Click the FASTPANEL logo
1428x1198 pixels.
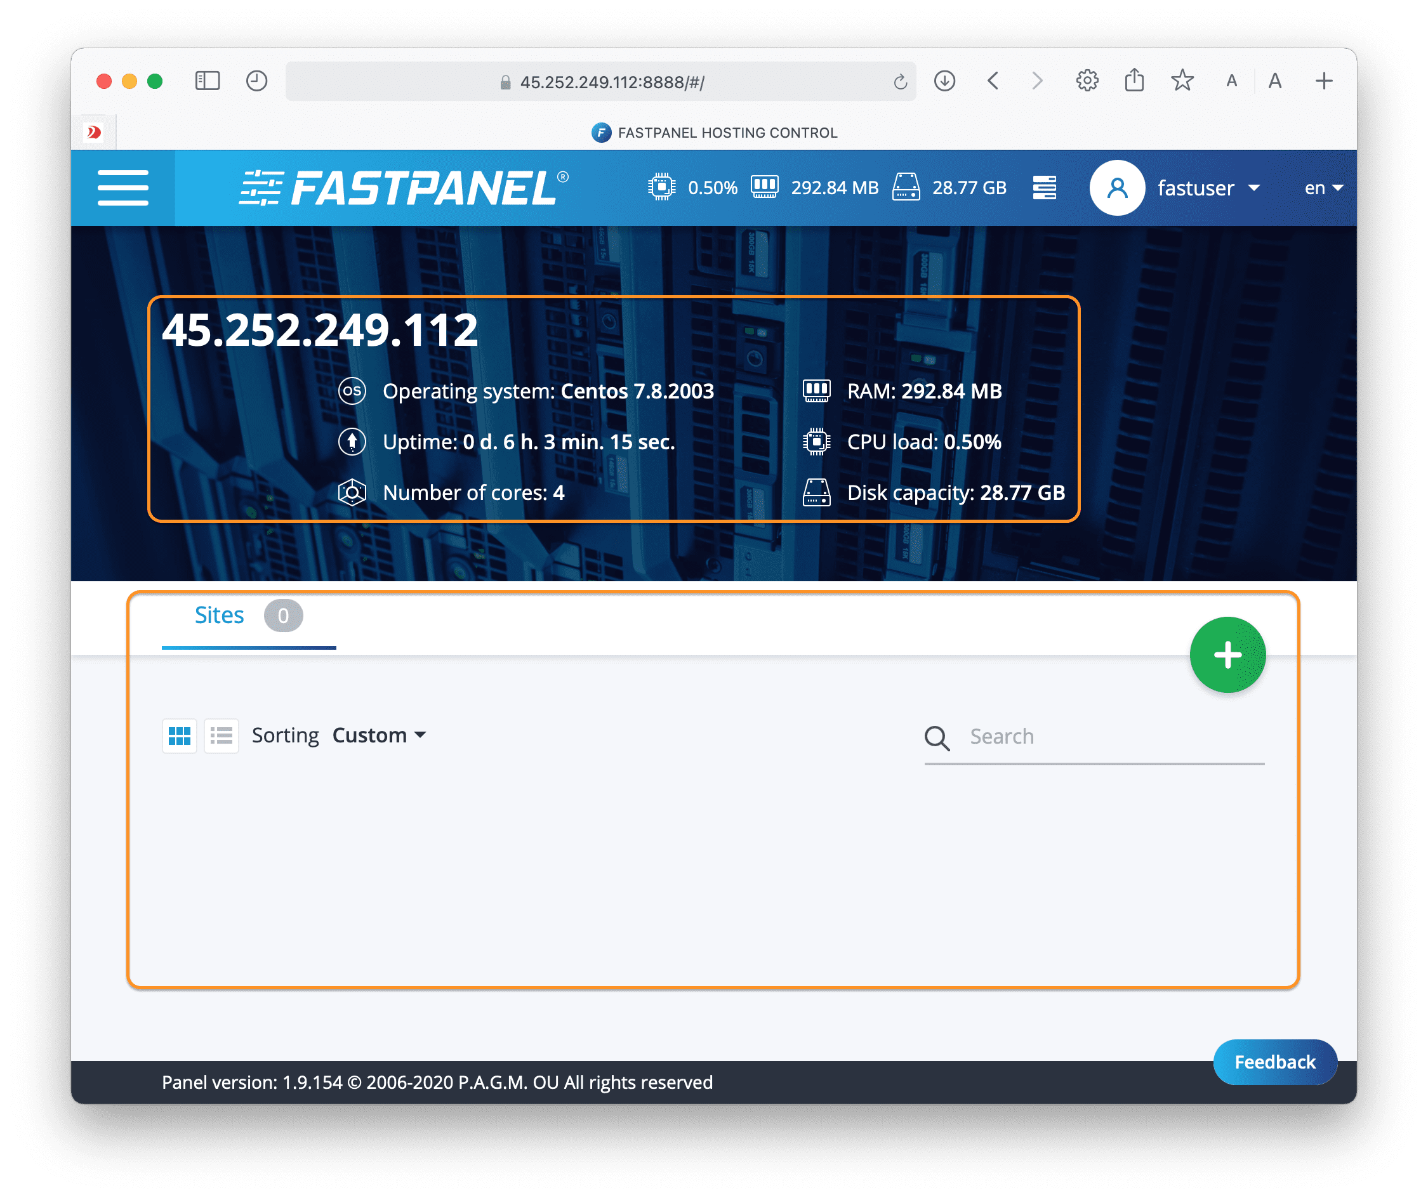[x=404, y=188]
